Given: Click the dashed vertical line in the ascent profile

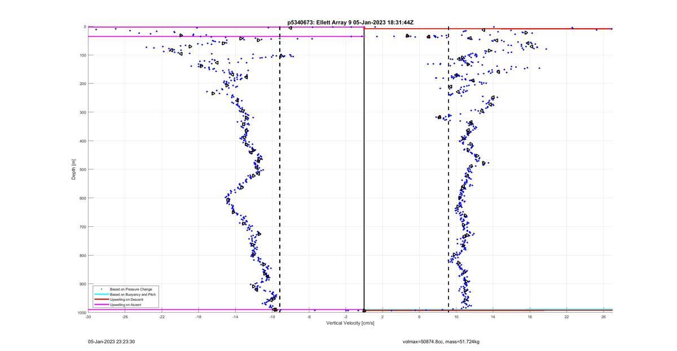Looking at the screenshot, I should point(449,169).
